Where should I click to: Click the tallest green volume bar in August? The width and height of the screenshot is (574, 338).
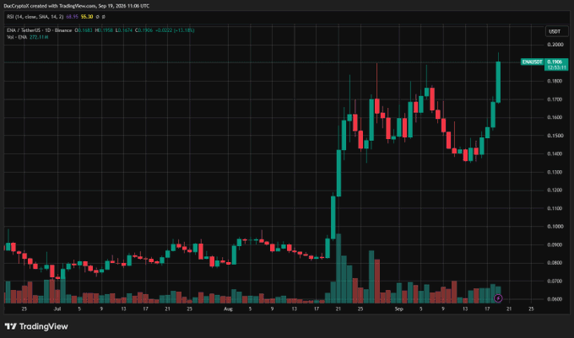tap(338, 269)
